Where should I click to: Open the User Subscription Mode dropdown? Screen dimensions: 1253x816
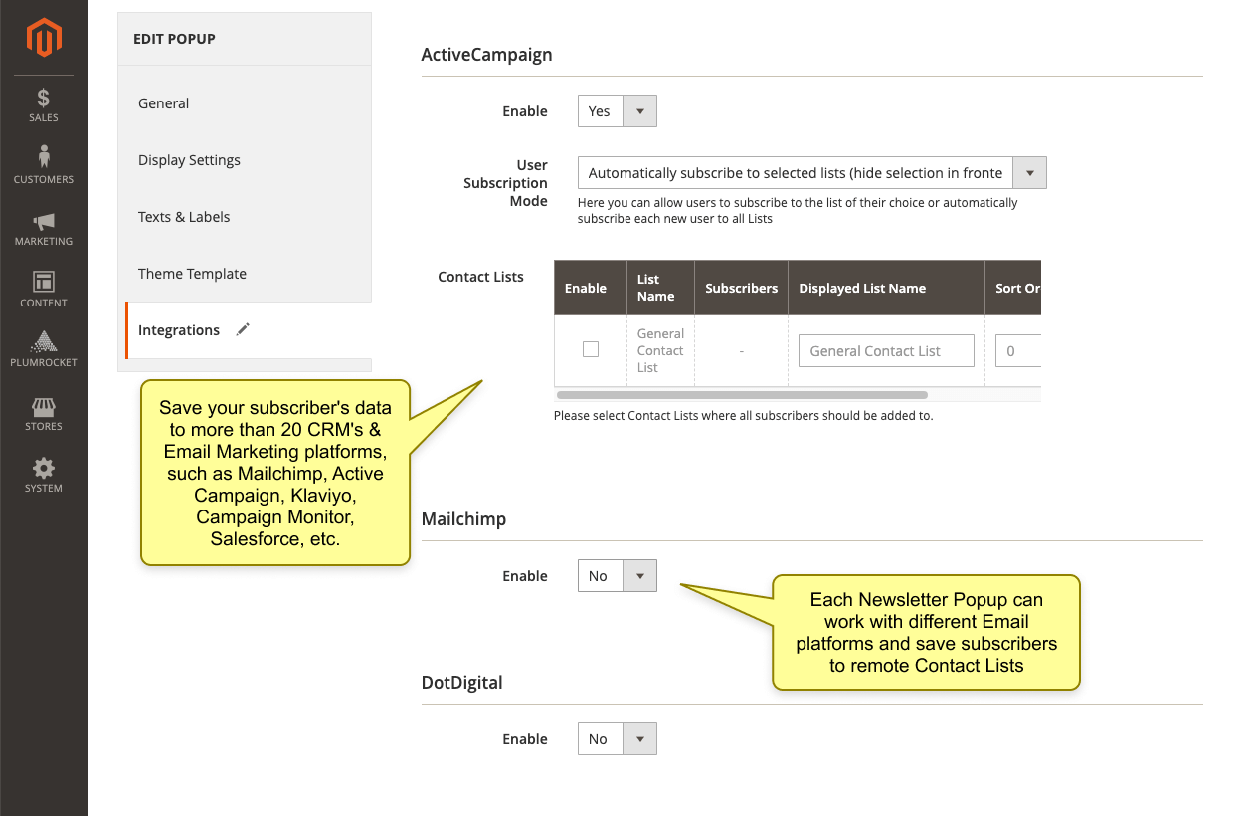click(812, 173)
